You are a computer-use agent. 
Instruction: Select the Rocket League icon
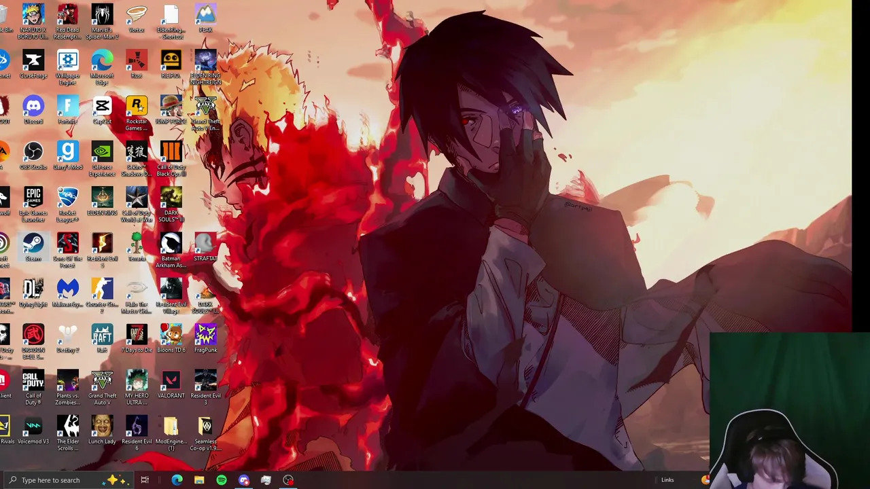click(x=67, y=204)
